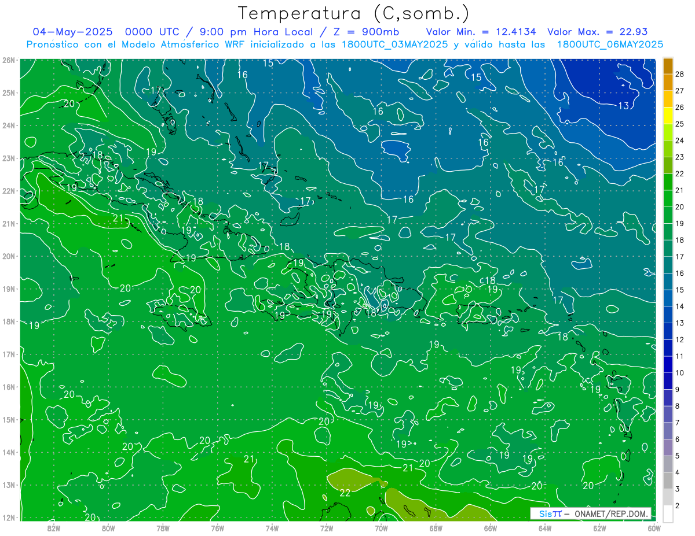Click the date text '04-May-2025'
Screen dimensions: 695x536
point(73,32)
